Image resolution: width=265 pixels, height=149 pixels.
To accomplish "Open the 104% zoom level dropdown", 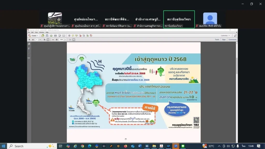I will pyautogui.click(x=65, y=40).
